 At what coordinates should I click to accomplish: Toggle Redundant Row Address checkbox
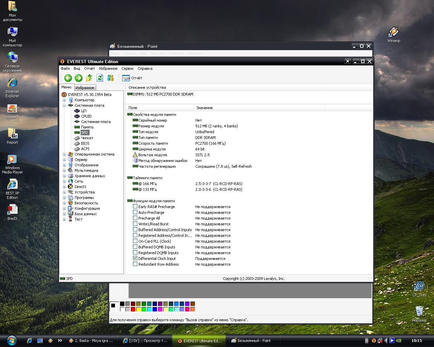pos(135,264)
